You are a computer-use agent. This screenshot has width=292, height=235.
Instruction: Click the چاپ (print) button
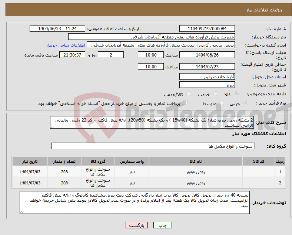coord(162,225)
